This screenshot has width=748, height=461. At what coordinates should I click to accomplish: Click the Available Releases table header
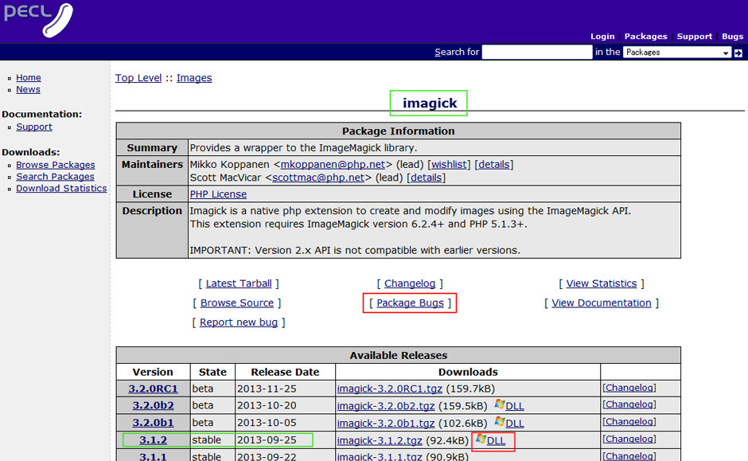click(x=399, y=356)
